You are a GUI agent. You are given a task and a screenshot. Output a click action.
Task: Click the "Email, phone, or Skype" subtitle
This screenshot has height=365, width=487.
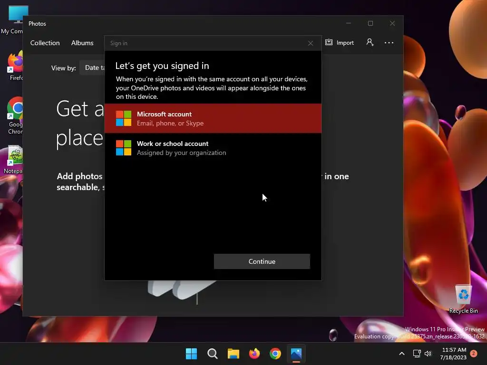pos(170,123)
